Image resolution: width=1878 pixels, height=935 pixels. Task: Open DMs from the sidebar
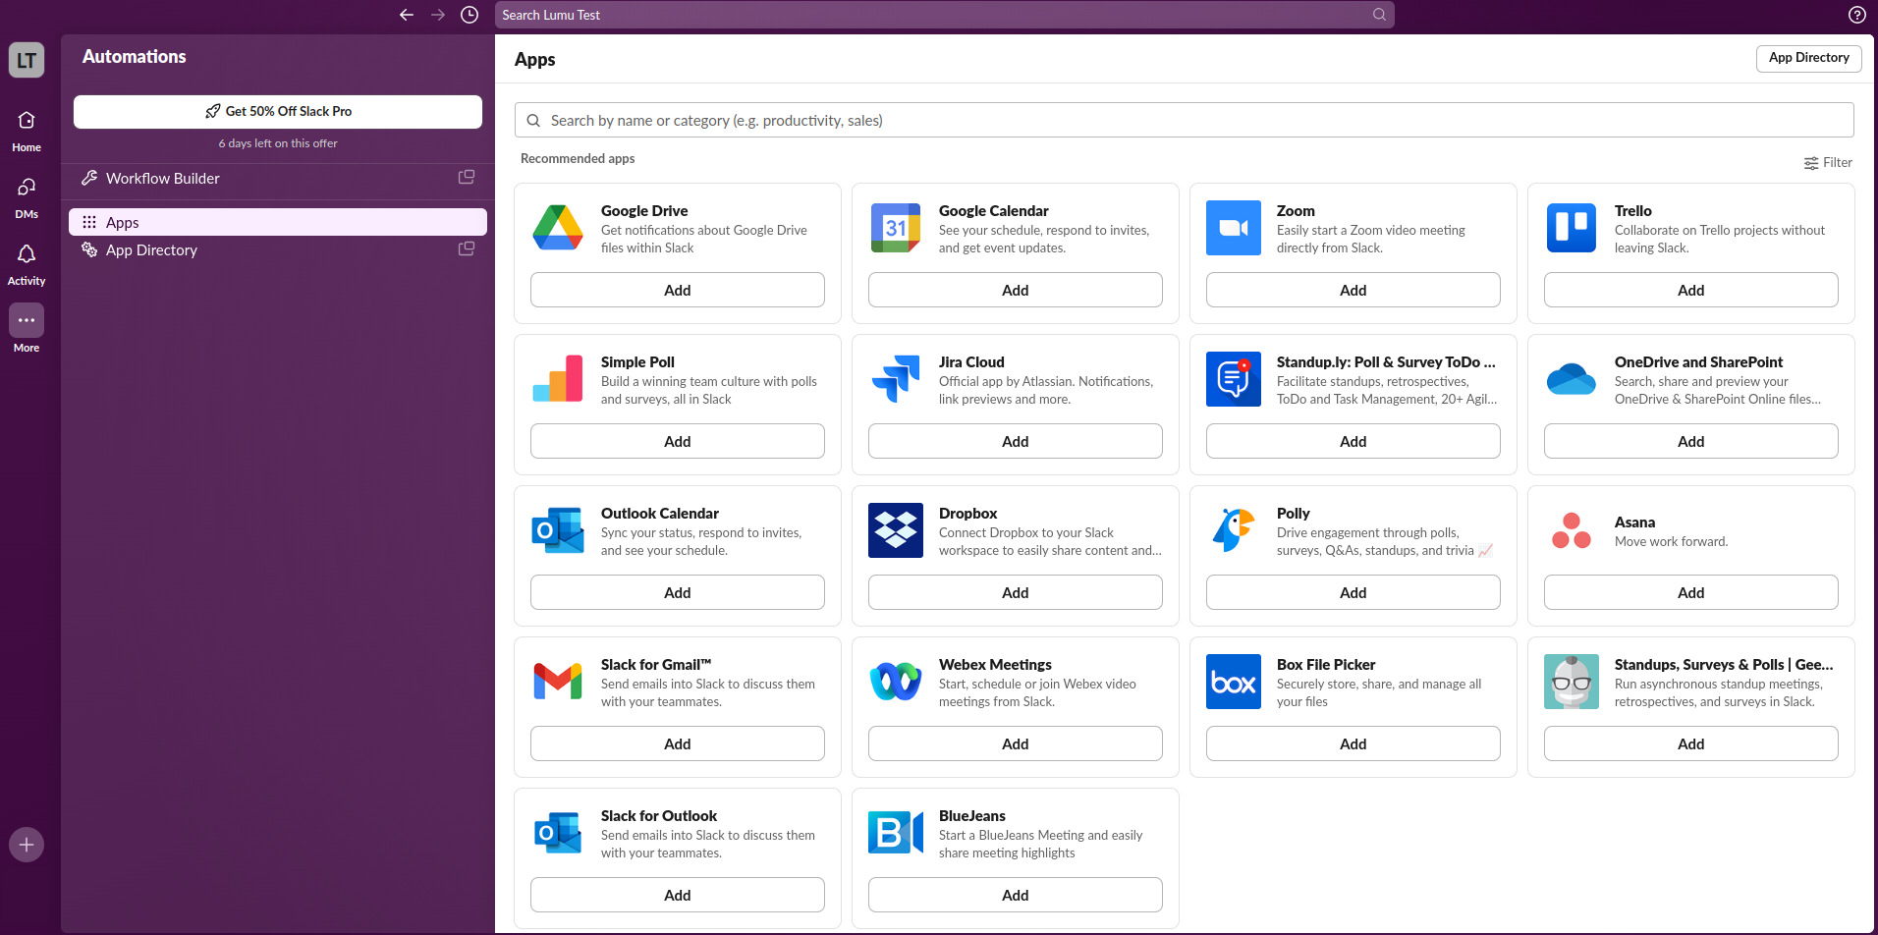(x=27, y=189)
